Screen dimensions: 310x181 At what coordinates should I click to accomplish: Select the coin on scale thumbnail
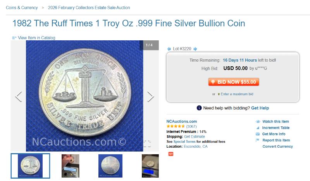150,166
